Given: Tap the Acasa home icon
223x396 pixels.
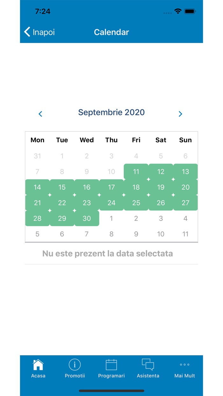Looking at the screenshot, I should point(38,365).
